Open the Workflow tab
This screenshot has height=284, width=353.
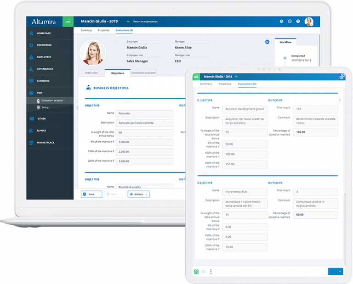coord(285,42)
